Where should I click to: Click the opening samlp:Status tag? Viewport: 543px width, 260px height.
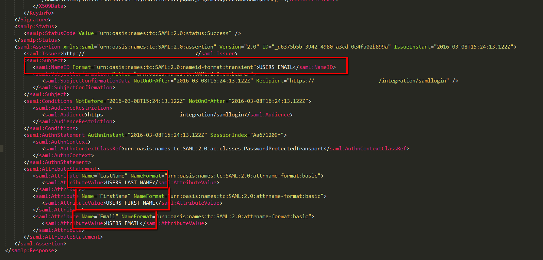(36, 26)
